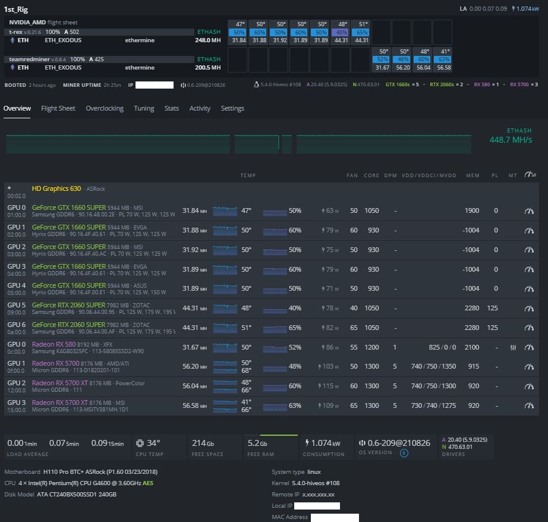The height and width of the screenshot is (522, 548).
Task: Click overclock gauge icon for GPU 0 GTX 1660 SUPER
Action: [530, 211]
